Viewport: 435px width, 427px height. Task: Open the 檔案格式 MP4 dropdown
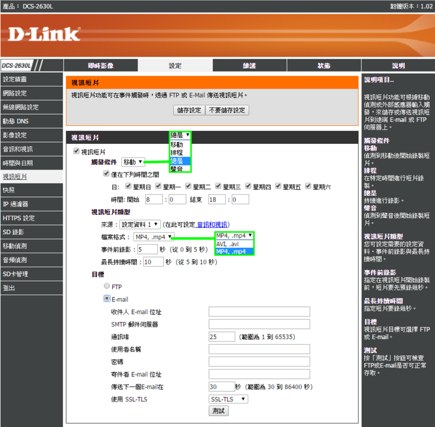[154, 236]
